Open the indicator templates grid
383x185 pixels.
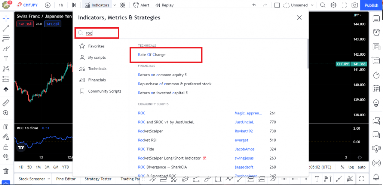click(x=123, y=5)
